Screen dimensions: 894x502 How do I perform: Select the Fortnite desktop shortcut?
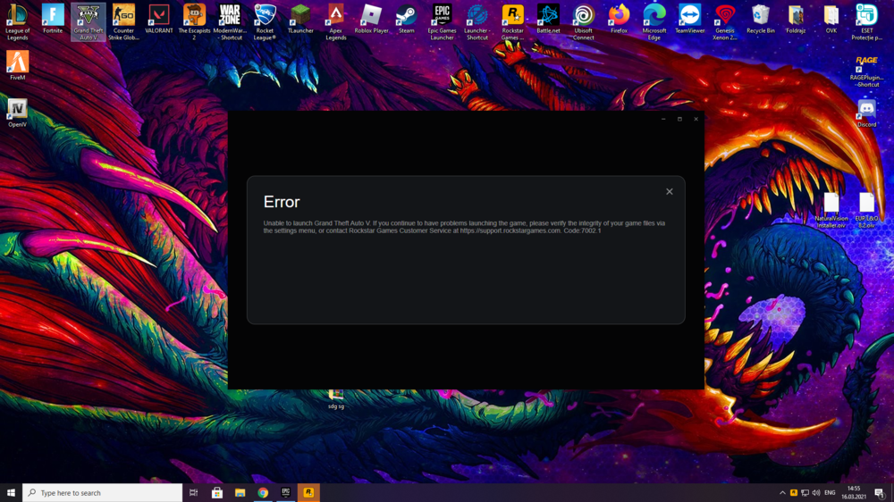tap(53, 19)
